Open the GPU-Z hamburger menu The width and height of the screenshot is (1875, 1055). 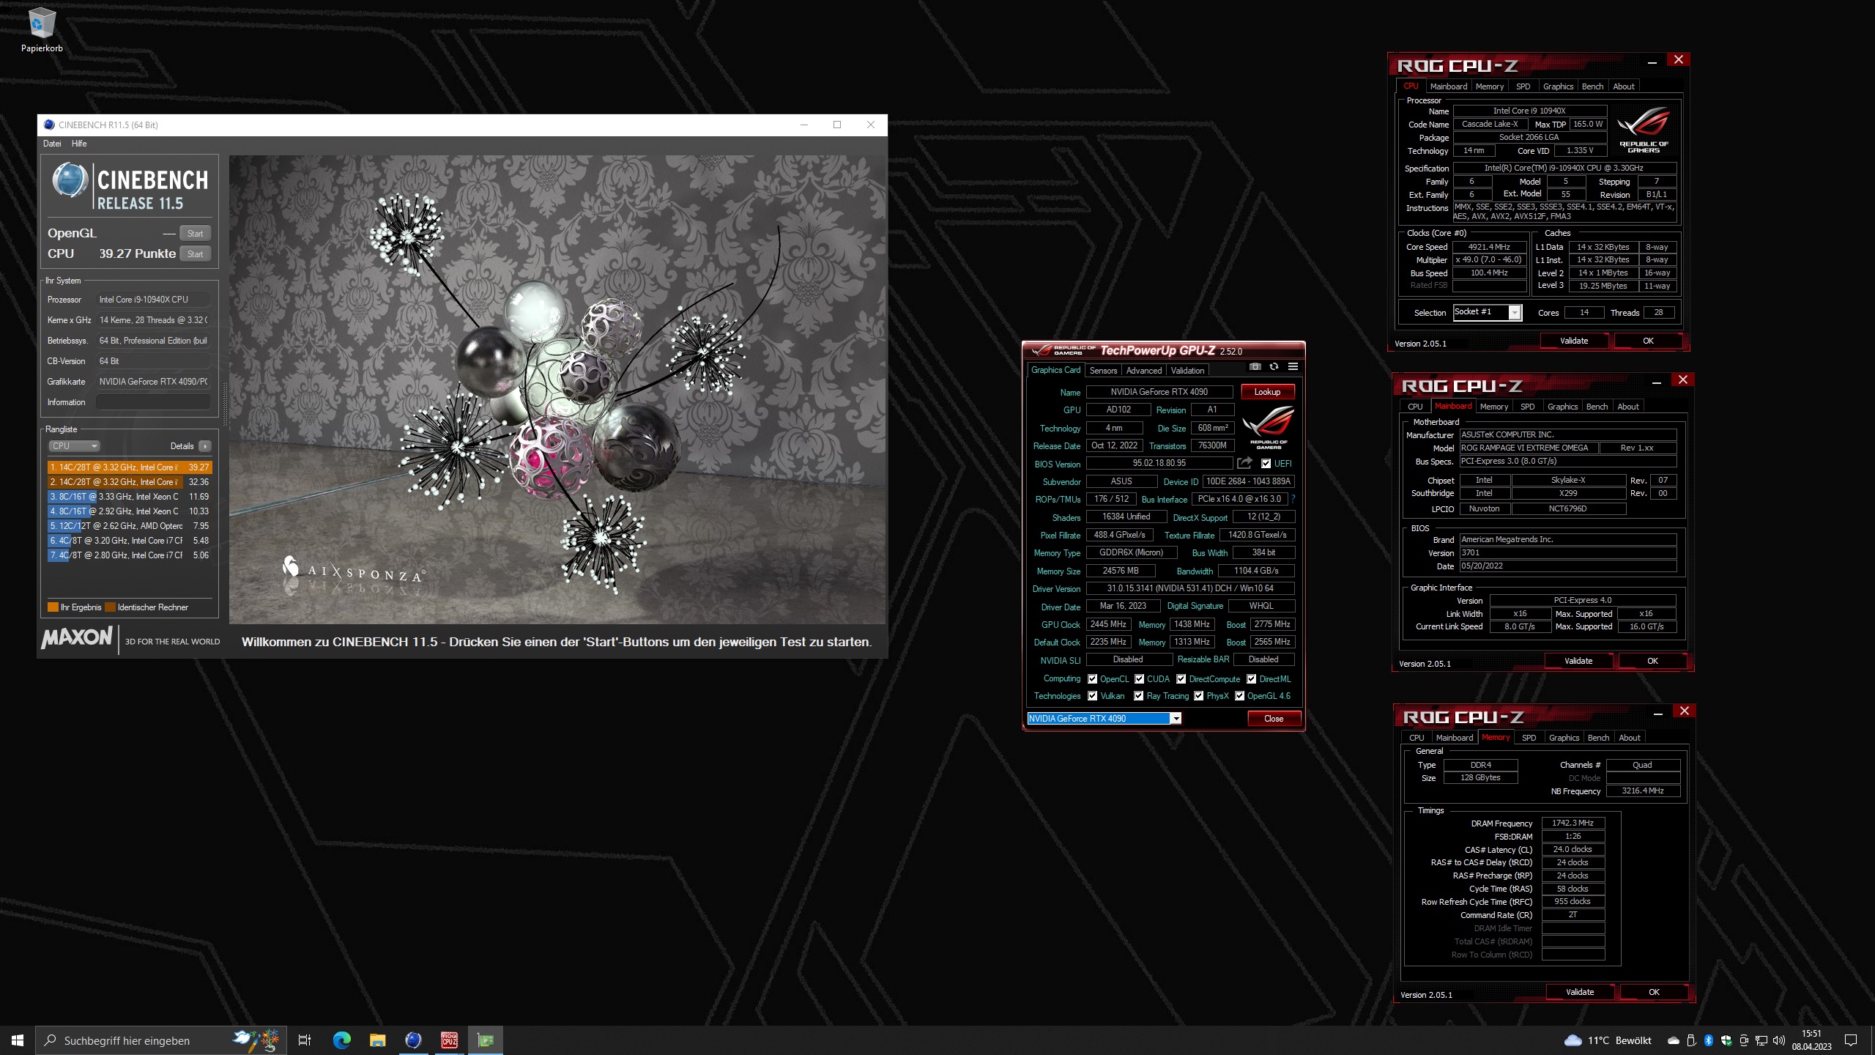point(1293,367)
